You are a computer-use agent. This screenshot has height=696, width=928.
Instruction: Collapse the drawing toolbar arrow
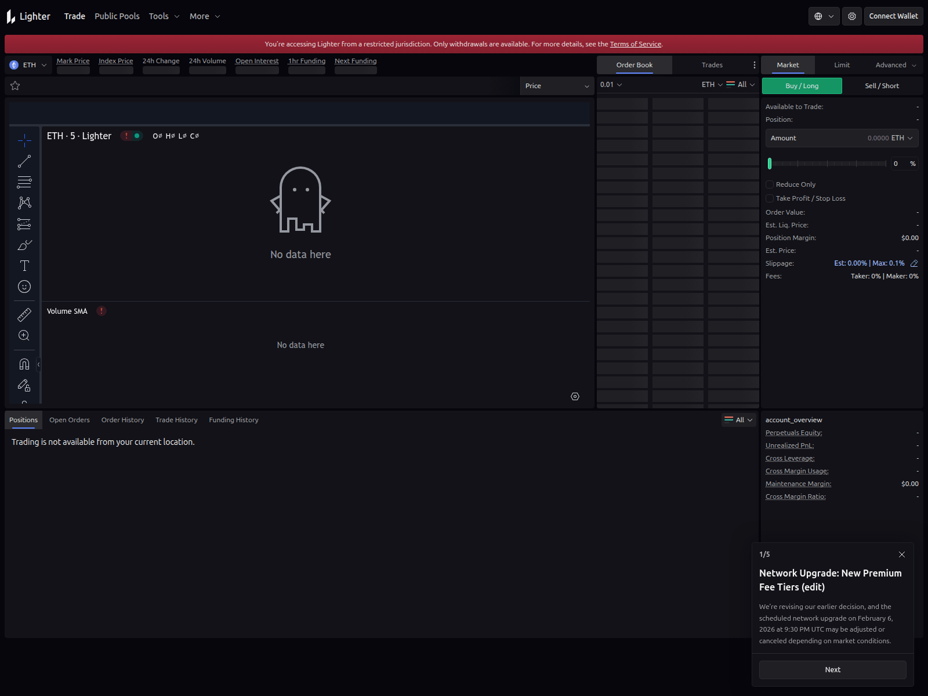(x=38, y=364)
